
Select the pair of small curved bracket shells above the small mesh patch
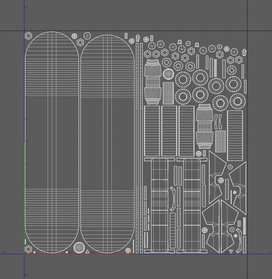(x=218, y=122)
